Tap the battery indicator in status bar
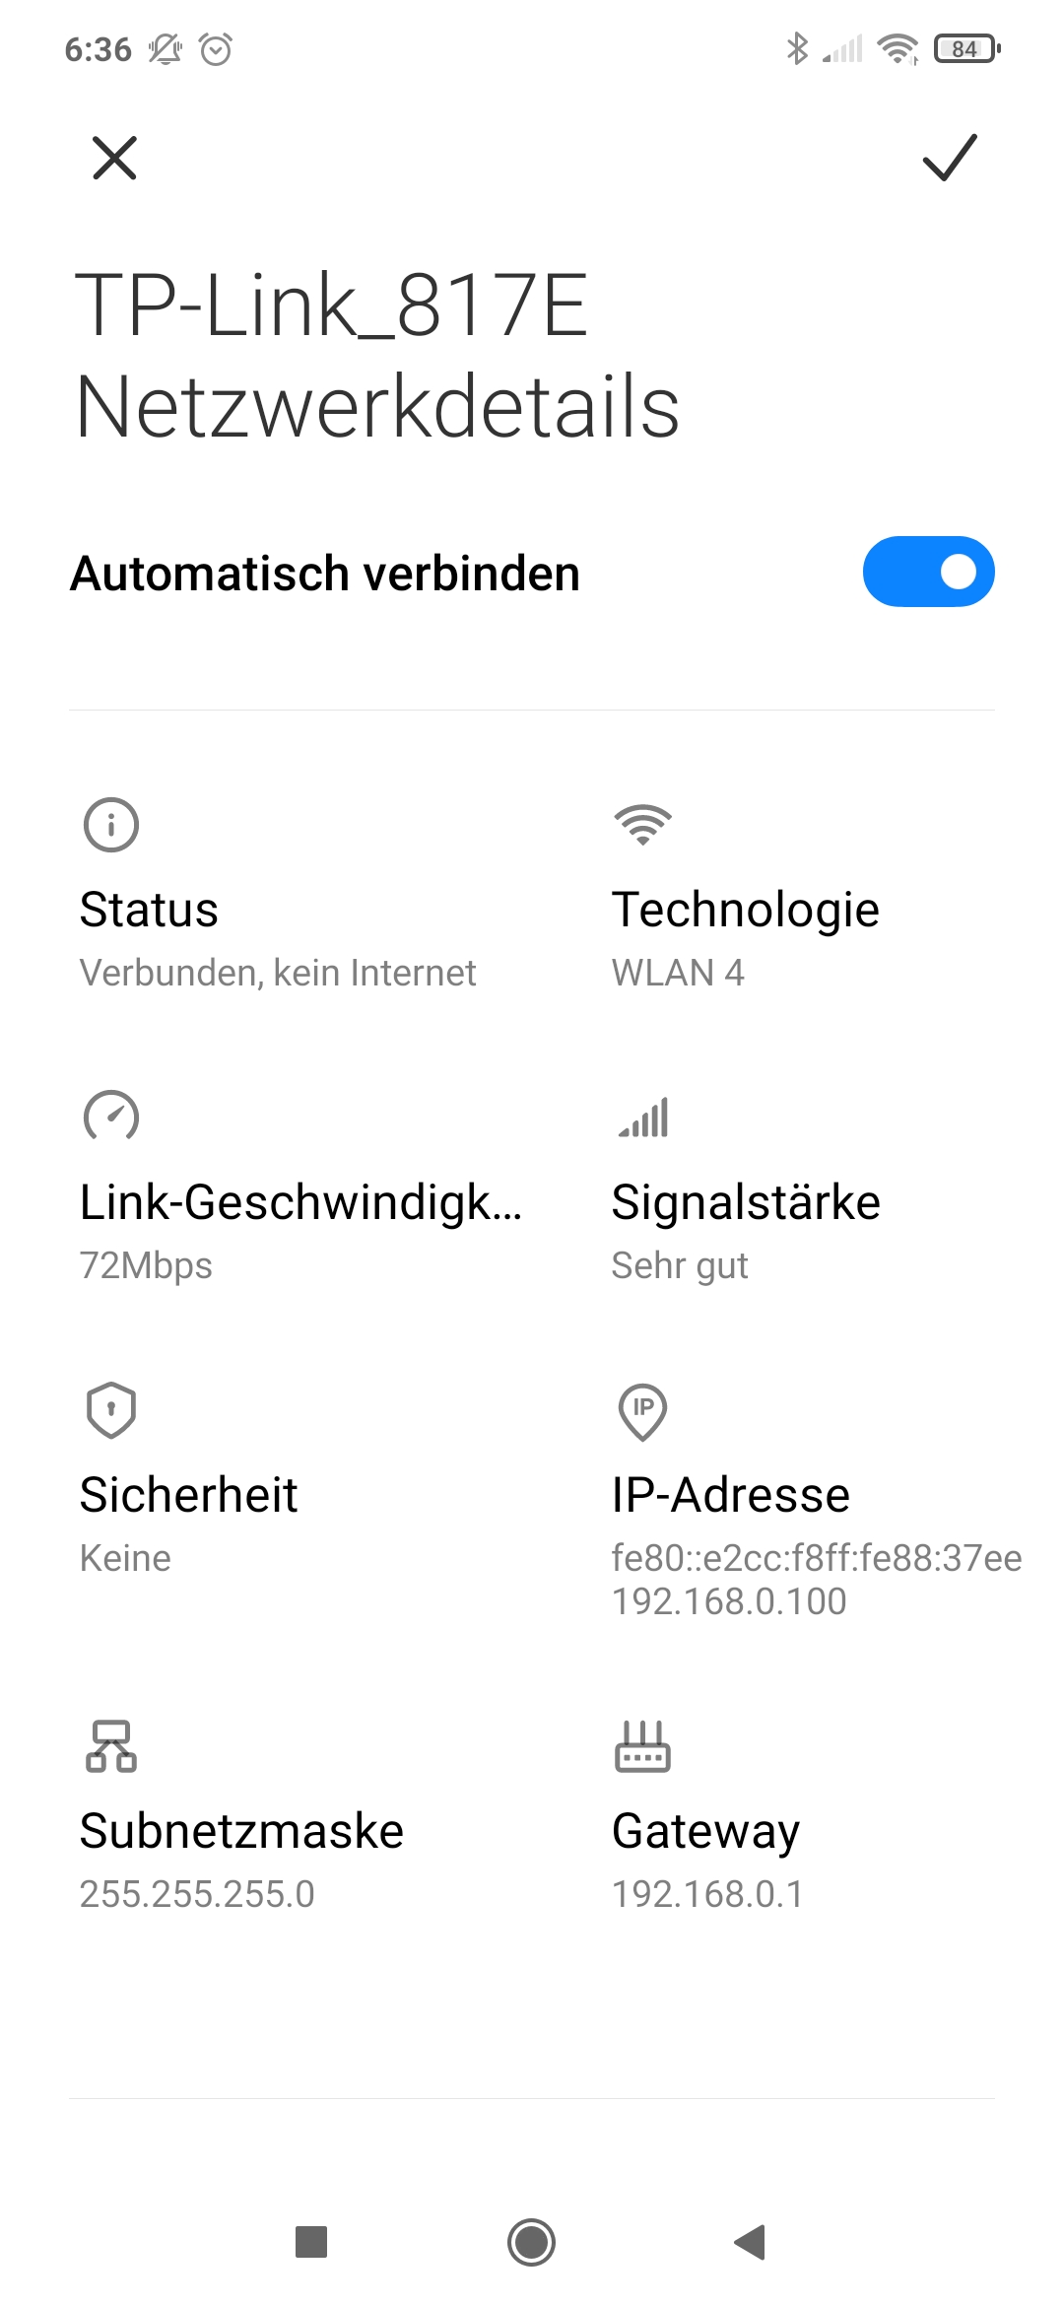This screenshot has height=2306, width=1064. 966,48
